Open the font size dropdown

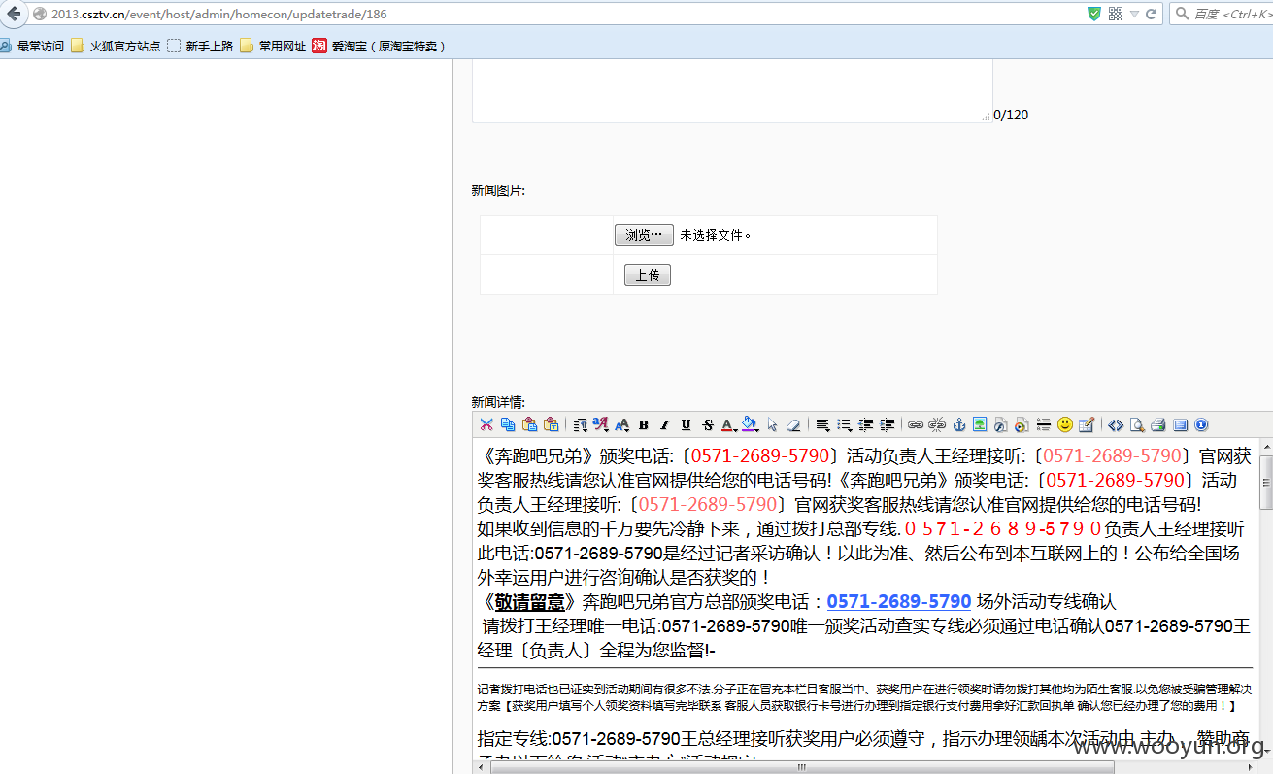click(622, 424)
